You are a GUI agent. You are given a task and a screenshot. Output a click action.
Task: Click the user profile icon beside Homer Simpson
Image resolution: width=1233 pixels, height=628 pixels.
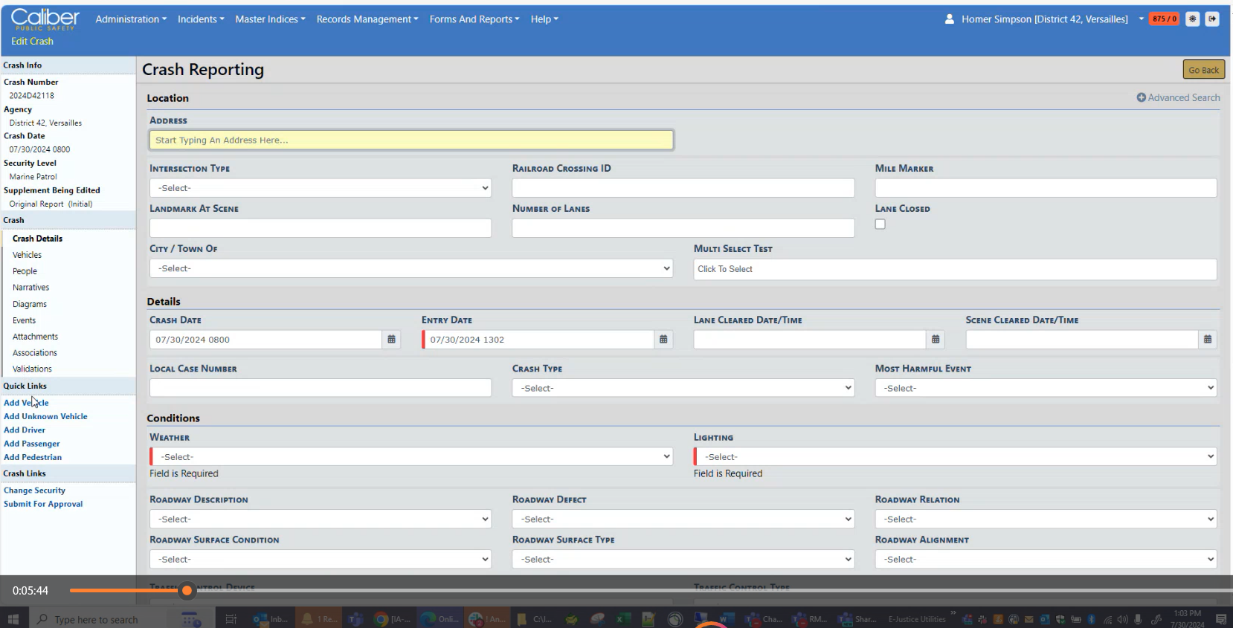[x=950, y=19]
